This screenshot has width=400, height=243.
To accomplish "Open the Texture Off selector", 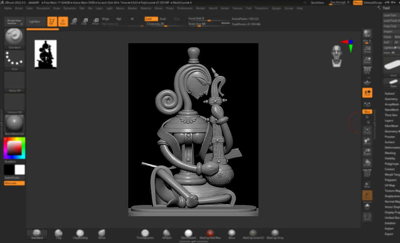I will 14,103.
